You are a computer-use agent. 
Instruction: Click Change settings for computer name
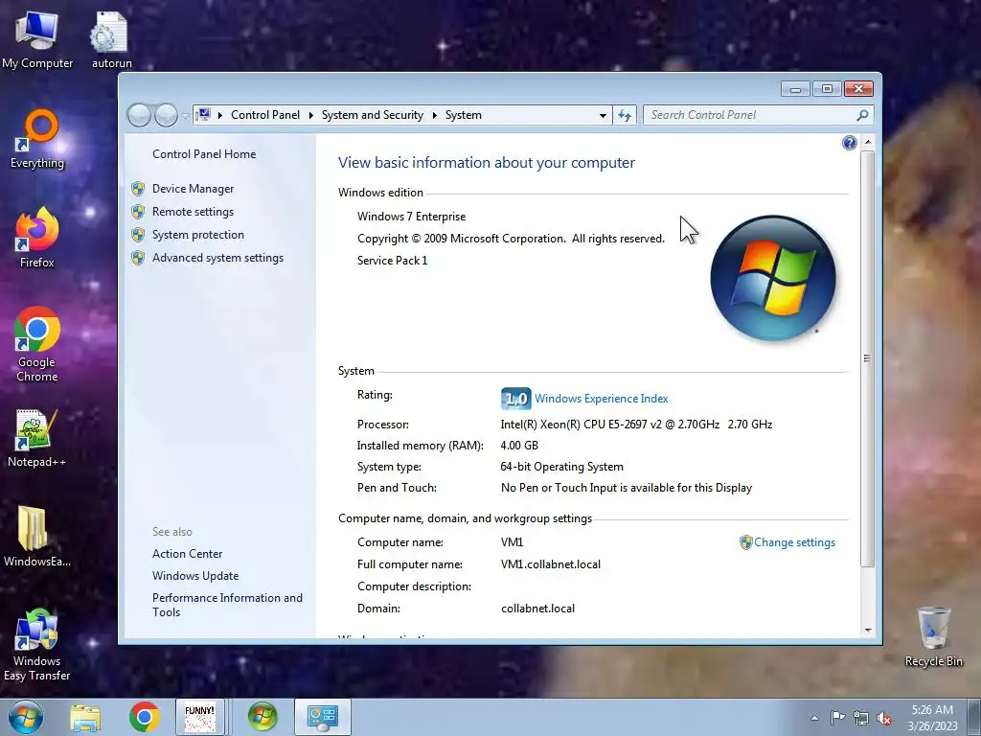(x=794, y=542)
